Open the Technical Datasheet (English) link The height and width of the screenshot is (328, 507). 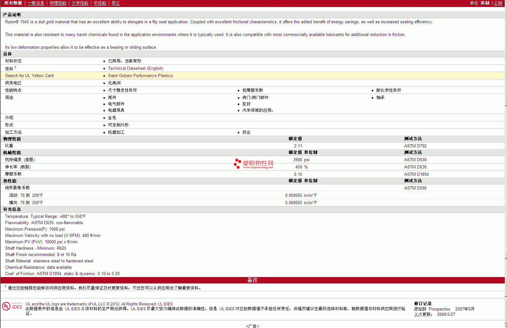136,68
